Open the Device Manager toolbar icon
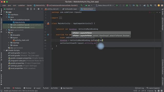164x92 pixels. [148, 5]
